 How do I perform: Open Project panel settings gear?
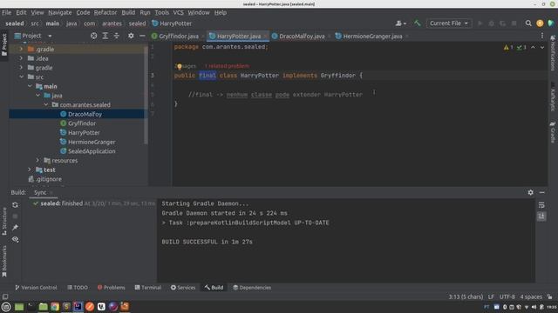pyautogui.click(x=131, y=36)
